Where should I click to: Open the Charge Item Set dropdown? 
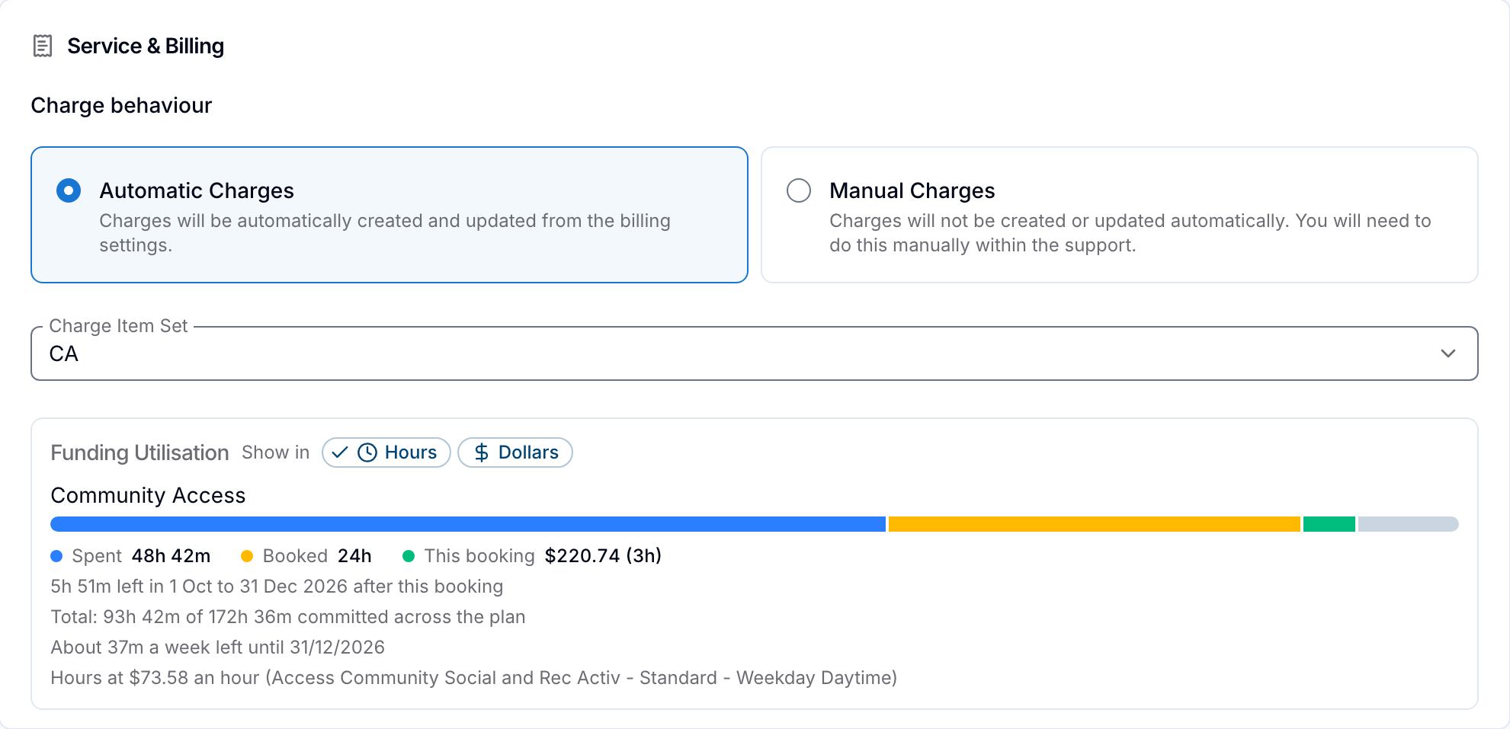(x=755, y=353)
